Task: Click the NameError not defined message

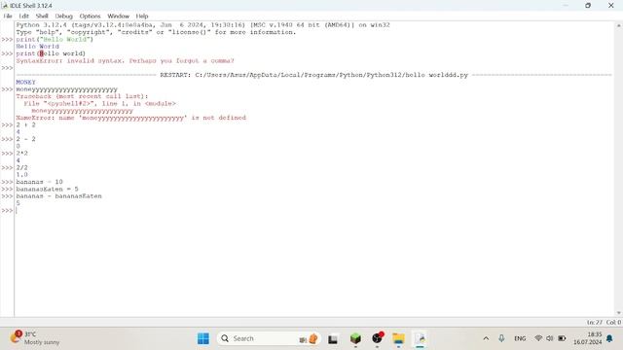Action: click(x=131, y=118)
